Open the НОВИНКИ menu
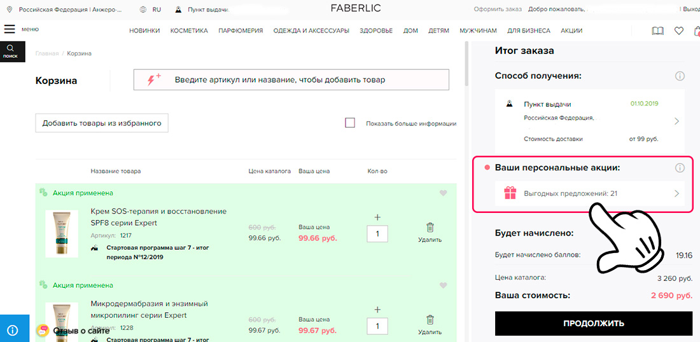Screen dimensions: 700x342 pos(144,31)
